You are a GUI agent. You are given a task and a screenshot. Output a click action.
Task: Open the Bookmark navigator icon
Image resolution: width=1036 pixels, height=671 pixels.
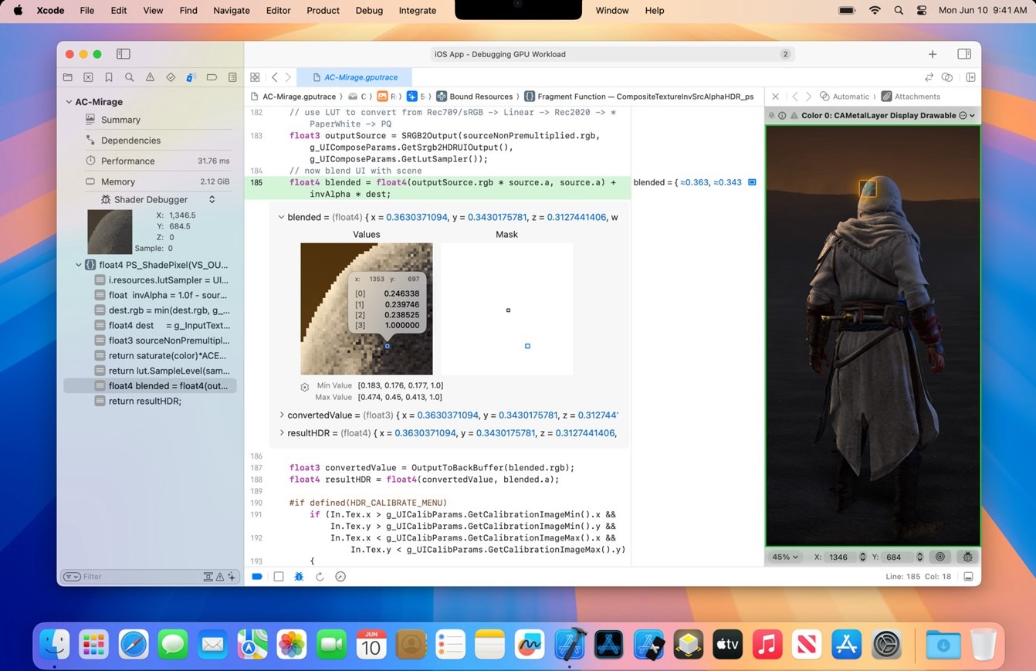pyautogui.click(x=109, y=77)
